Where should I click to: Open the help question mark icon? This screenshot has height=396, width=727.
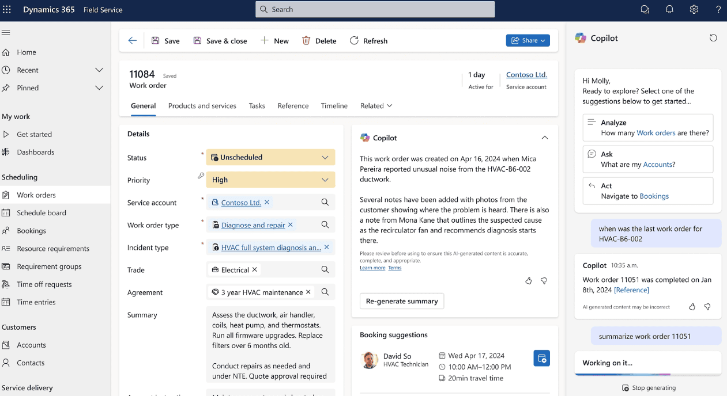pos(718,10)
